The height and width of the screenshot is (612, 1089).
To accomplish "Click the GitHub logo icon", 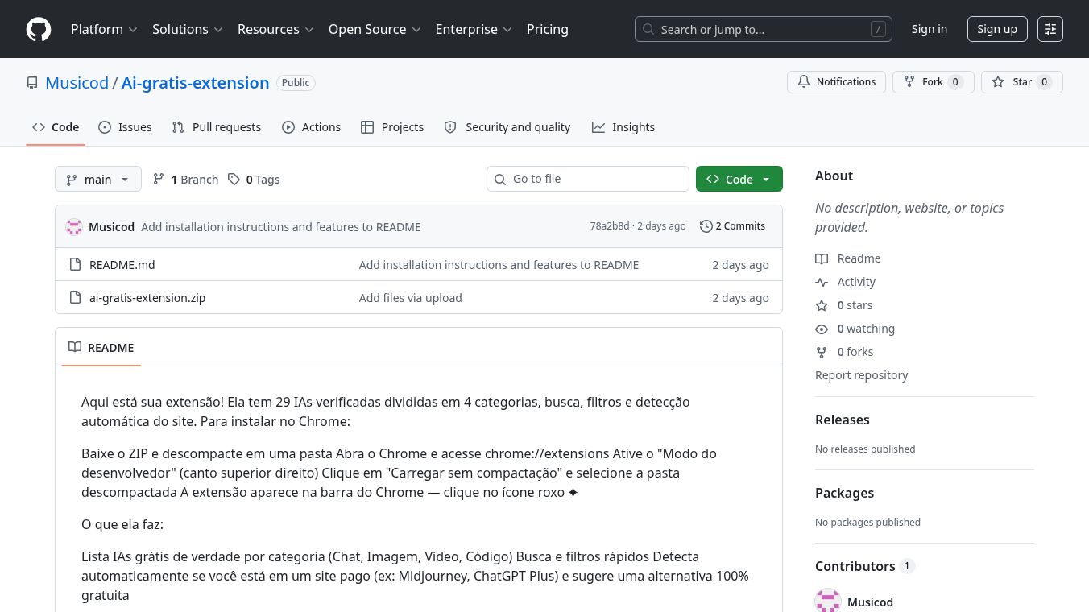I will 39,29.
